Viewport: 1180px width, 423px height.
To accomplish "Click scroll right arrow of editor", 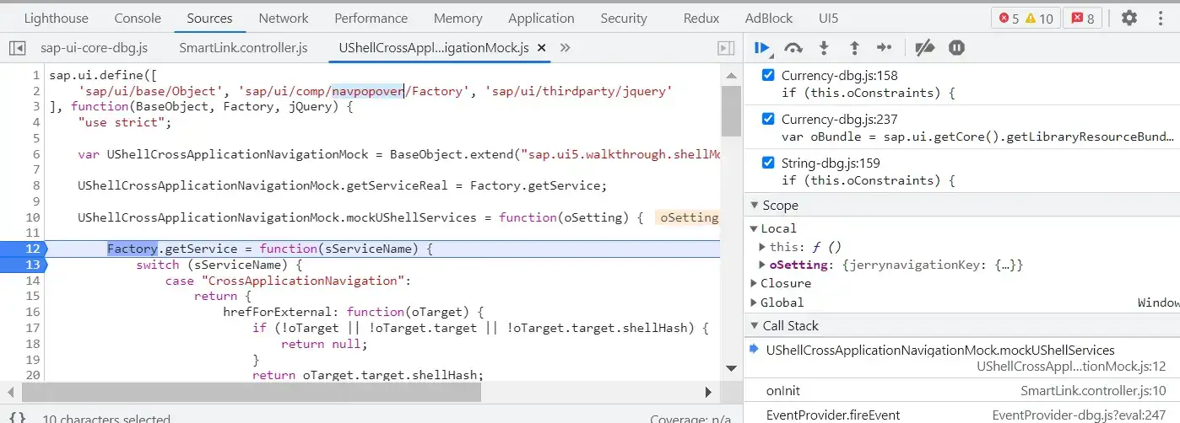I will (709, 392).
